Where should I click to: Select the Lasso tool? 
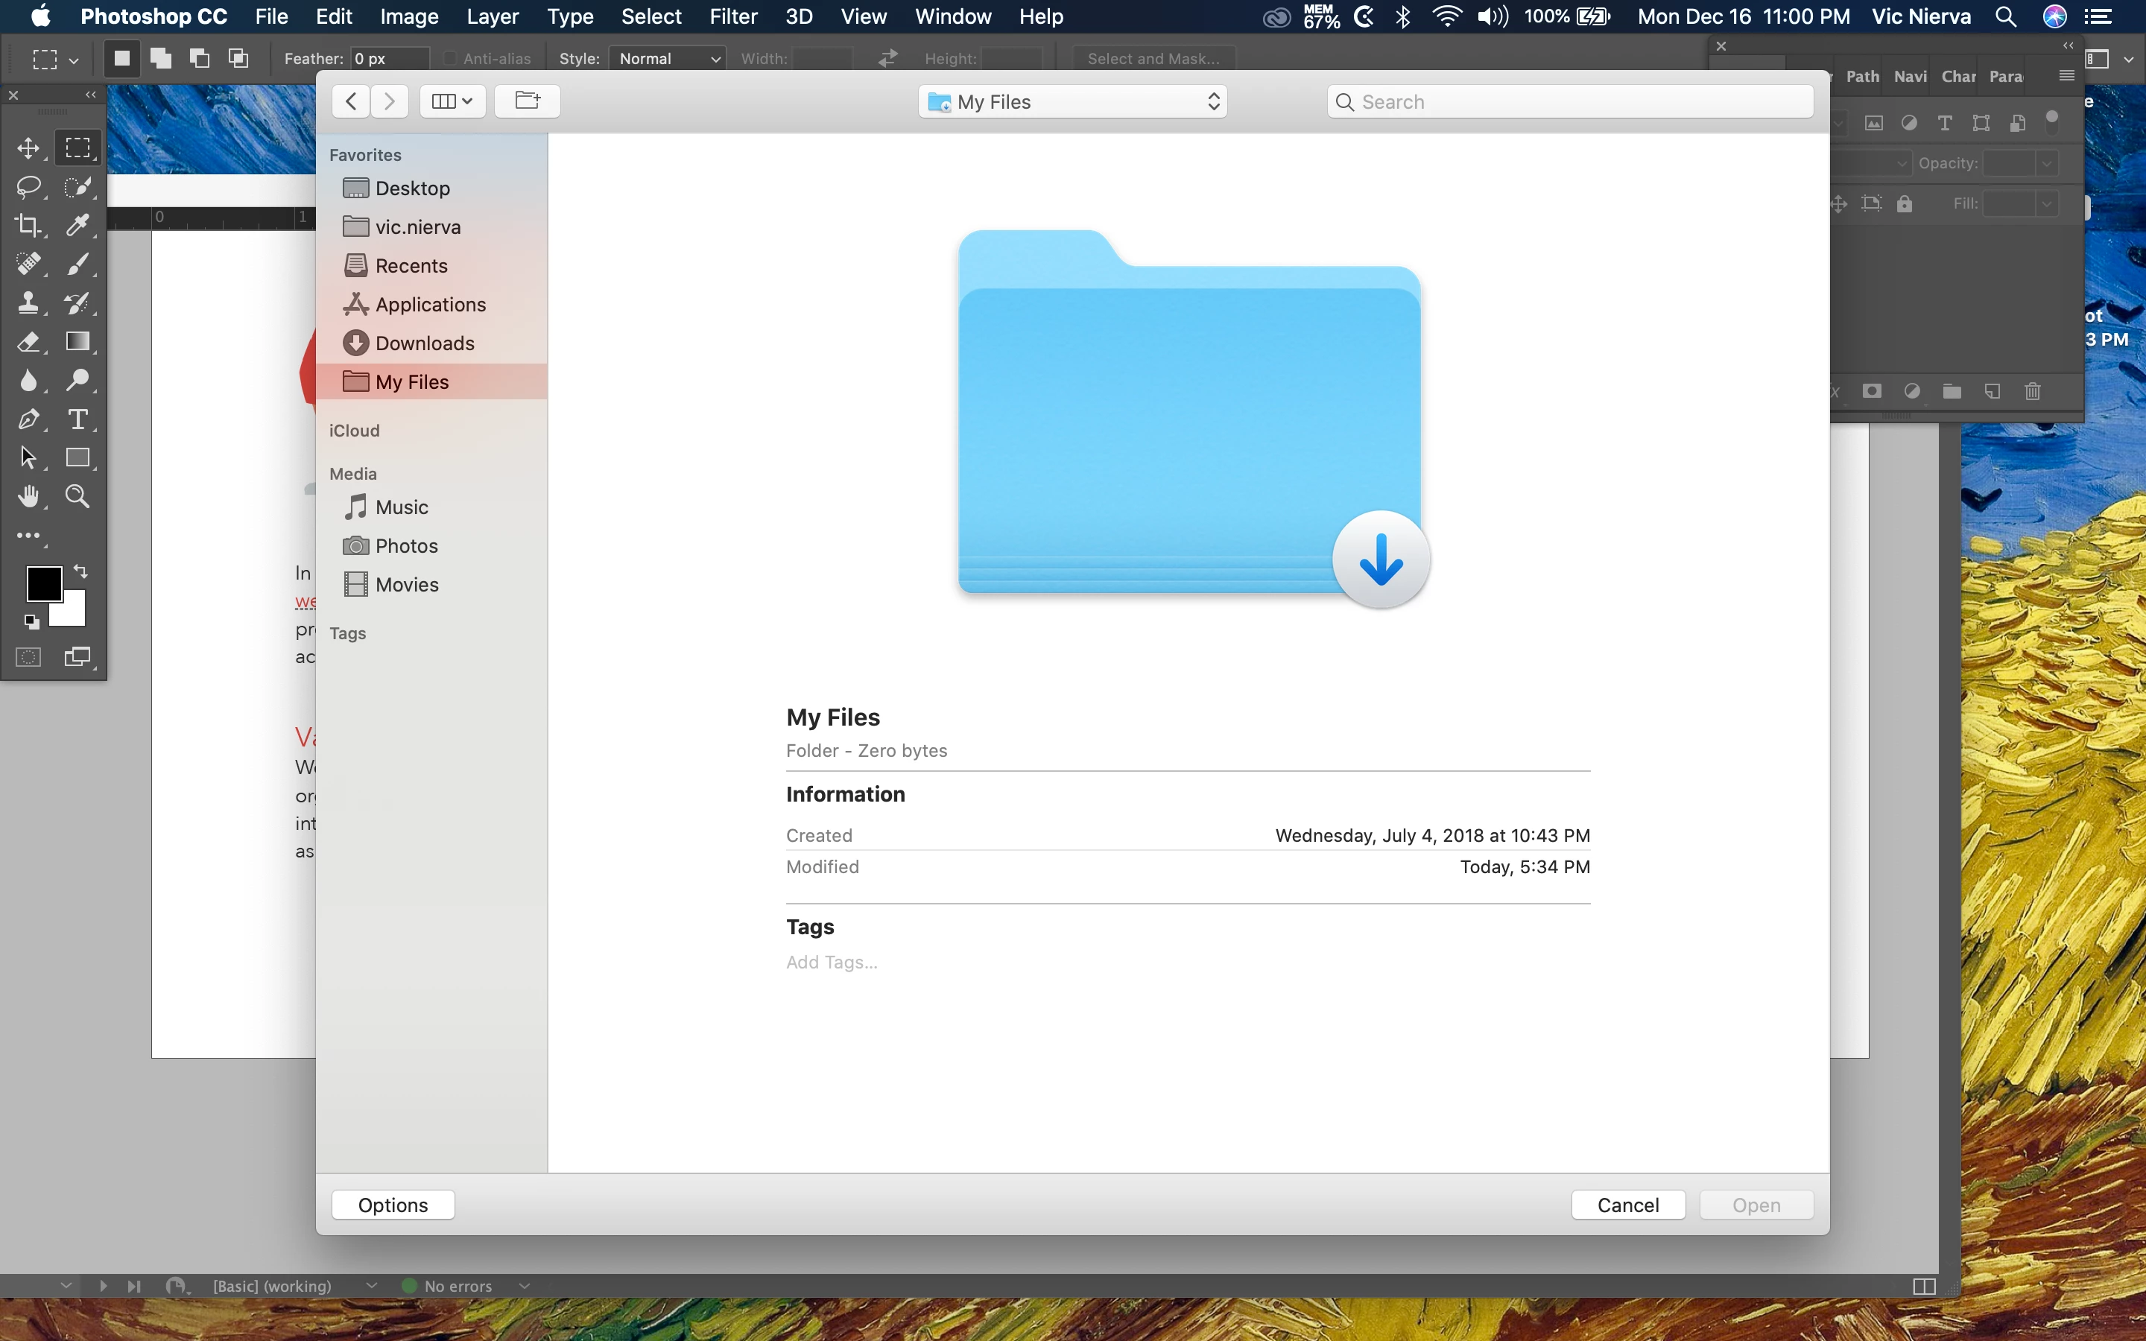(x=28, y=186)
